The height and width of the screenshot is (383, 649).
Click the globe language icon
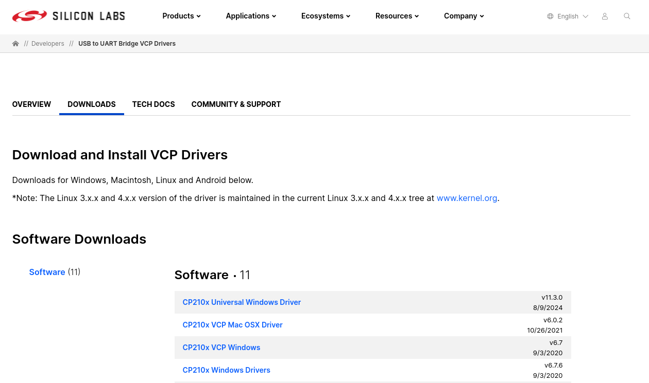tap(550, 16)
